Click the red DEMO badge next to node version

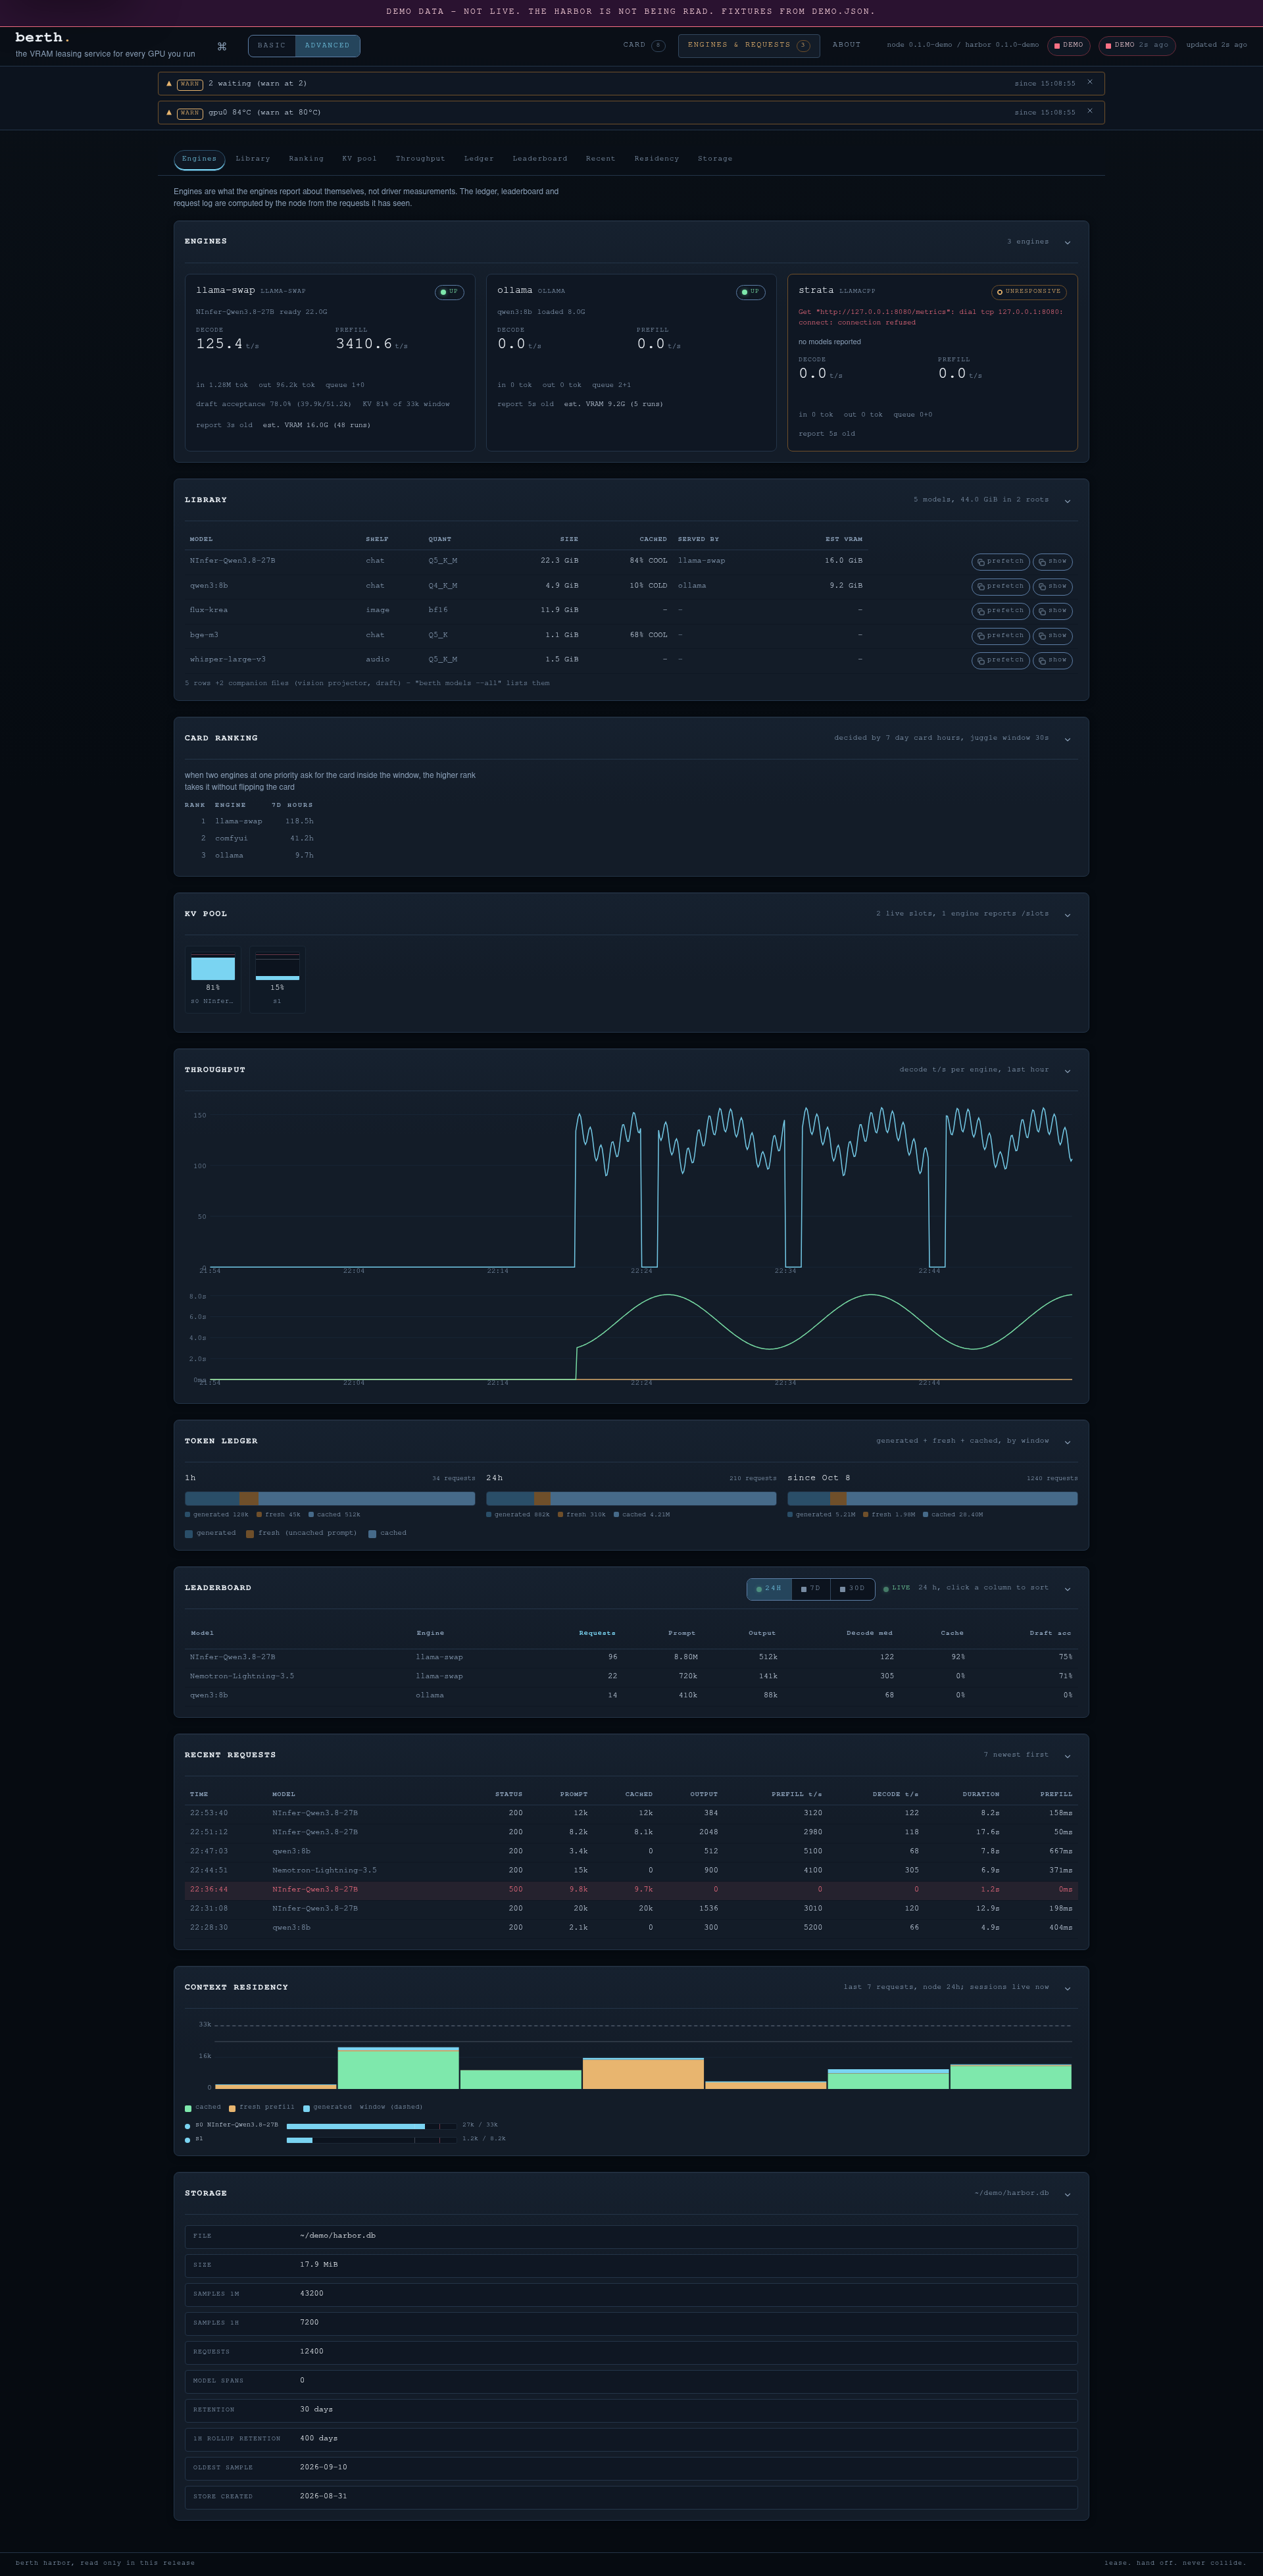click(1068, 45)
